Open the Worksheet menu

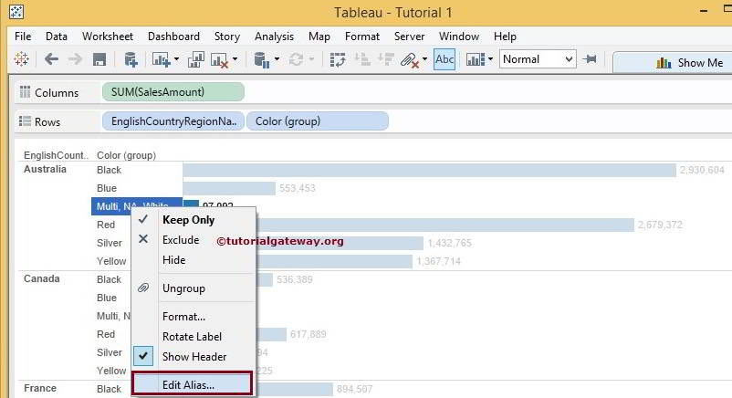tap(108, 37)
